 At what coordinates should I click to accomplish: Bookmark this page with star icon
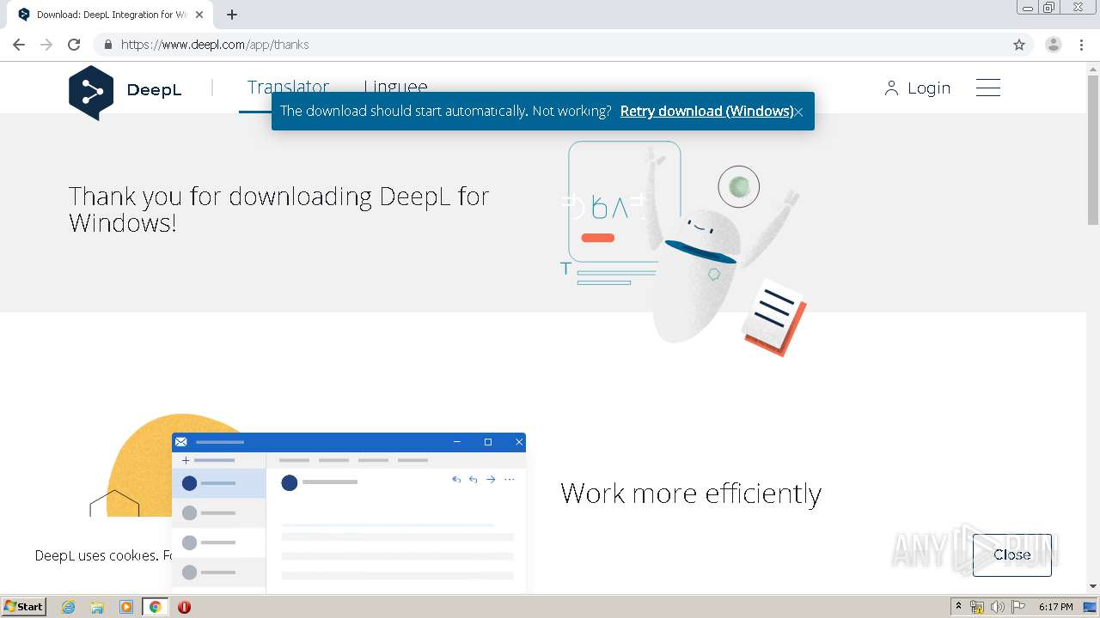click(1019, 45)
